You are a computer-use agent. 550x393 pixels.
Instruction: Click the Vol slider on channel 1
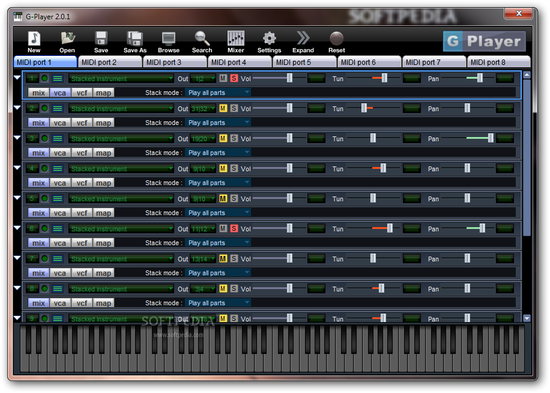point(279,78)
